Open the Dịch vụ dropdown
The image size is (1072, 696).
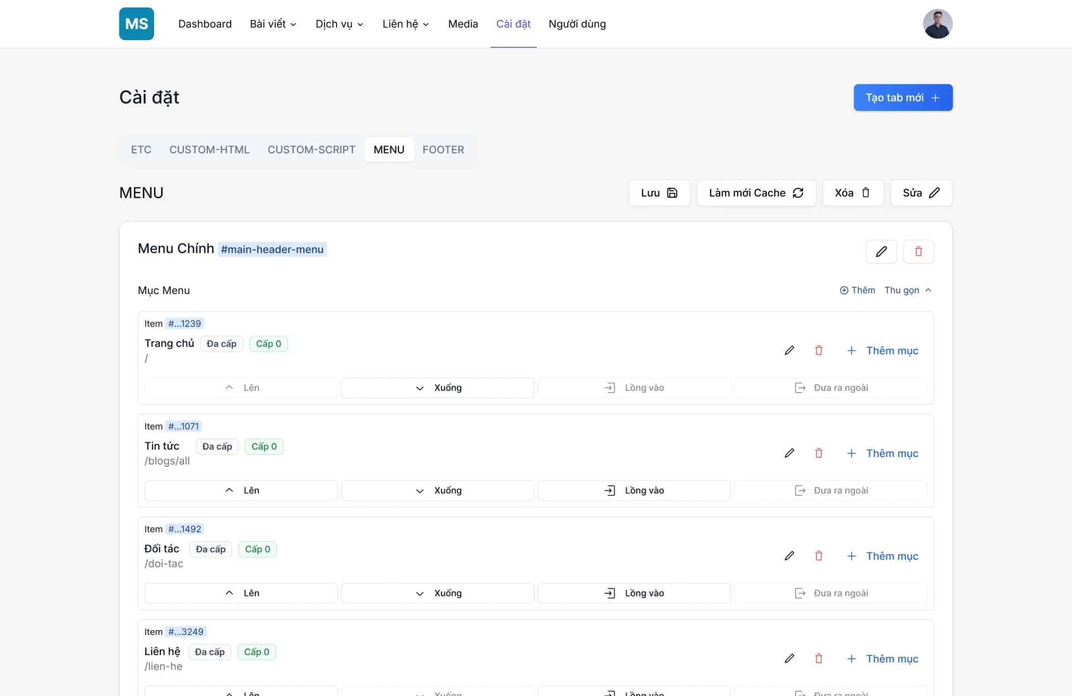pyautogui.click(x=339, y=24)
